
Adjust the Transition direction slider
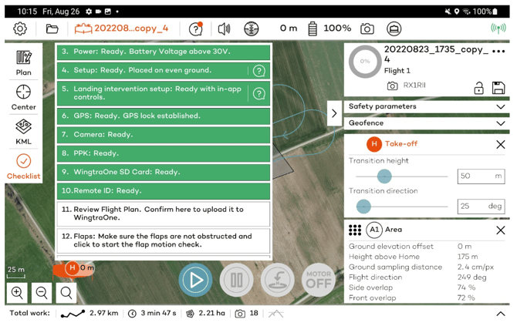pyautogui.click(x=363, y=207)
